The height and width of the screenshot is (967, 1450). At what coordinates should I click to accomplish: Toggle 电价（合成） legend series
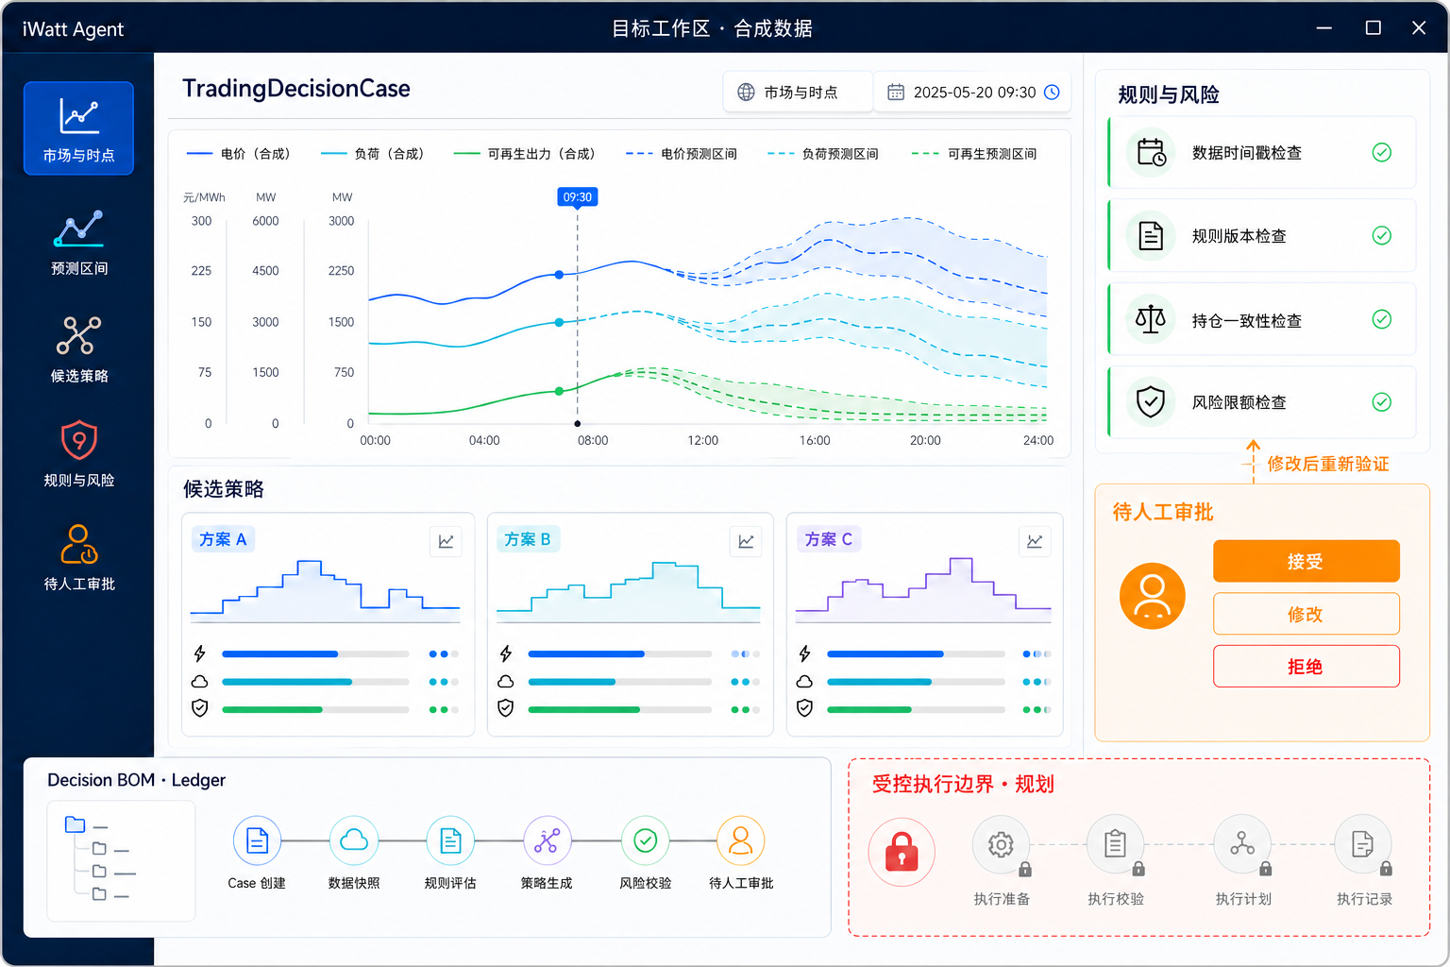pyautogui.click(x=239, y=154)
